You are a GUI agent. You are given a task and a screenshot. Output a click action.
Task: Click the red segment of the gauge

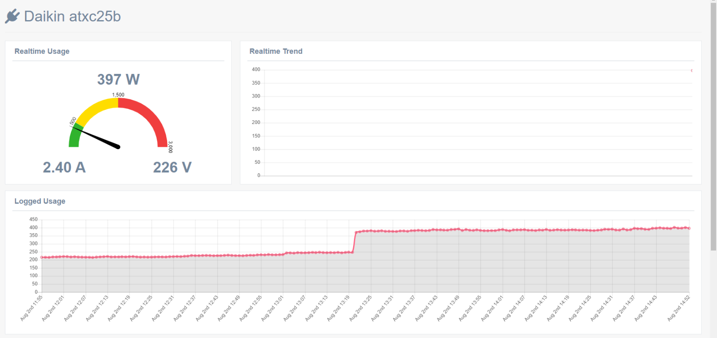click(x=150, y=116)
